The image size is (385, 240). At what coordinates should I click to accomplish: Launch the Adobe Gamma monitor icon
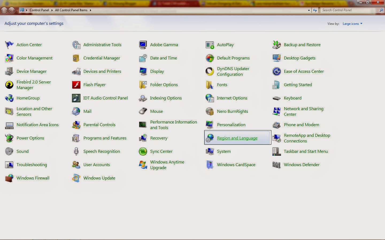click(143, 45)
